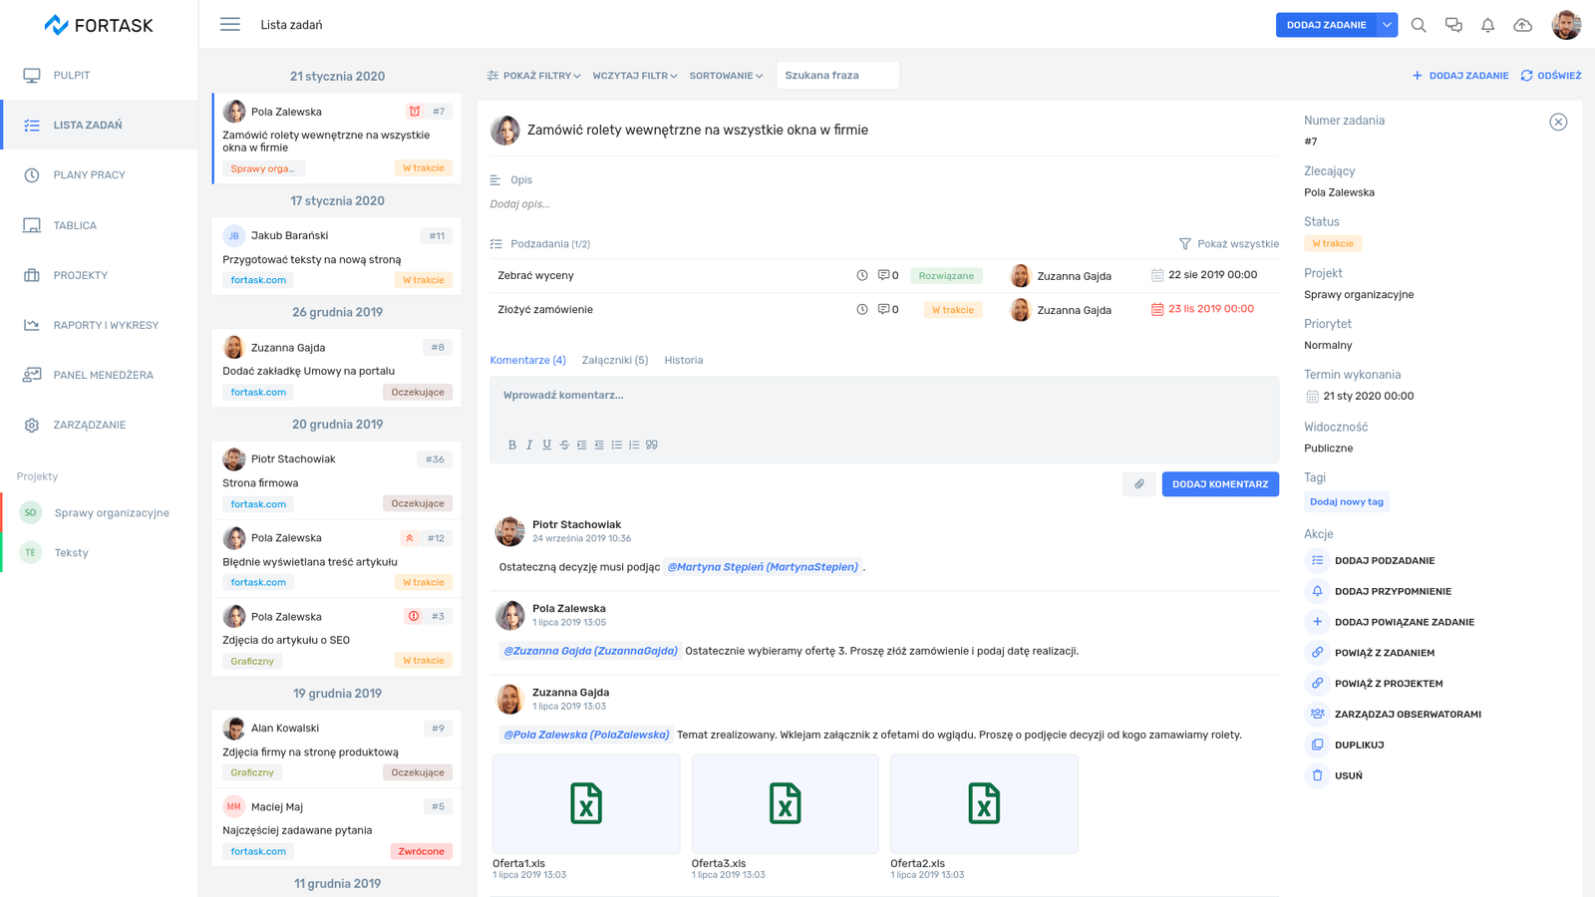
Task: Open the Sortowanie dropdown
Action: point(726,76)
